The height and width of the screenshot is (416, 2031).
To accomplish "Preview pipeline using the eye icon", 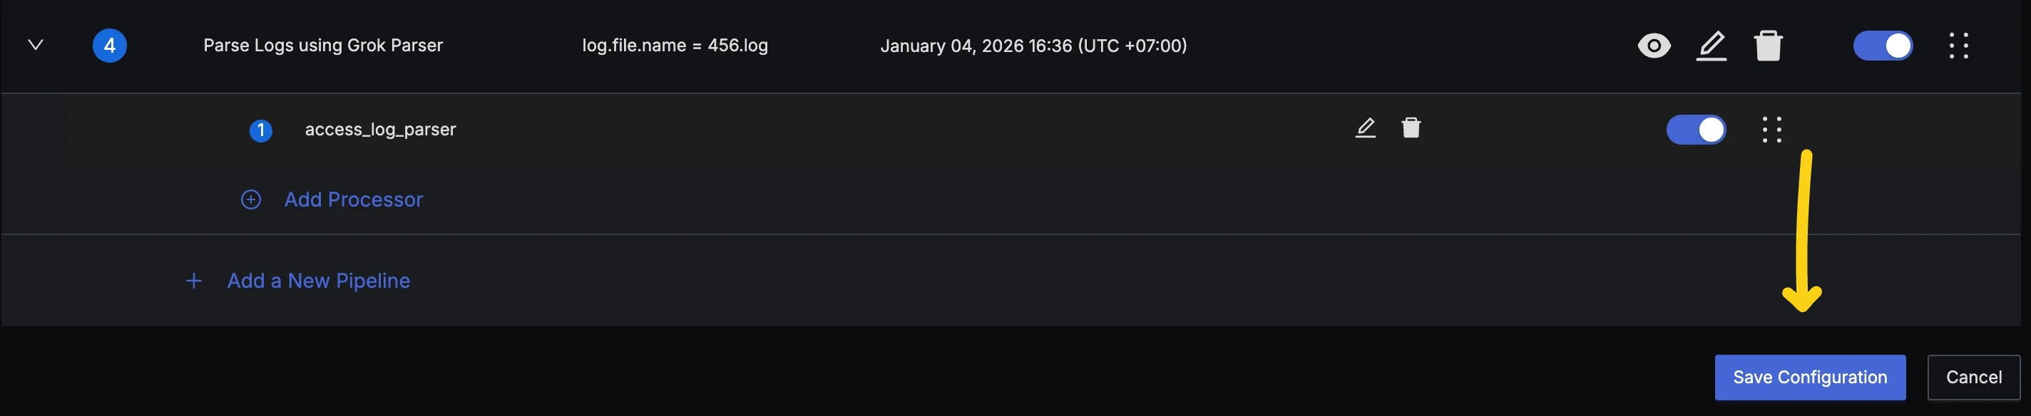I will tap(1653, 46).
